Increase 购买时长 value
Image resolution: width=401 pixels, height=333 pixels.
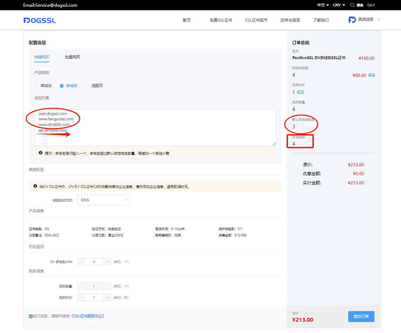click(107, 298)
